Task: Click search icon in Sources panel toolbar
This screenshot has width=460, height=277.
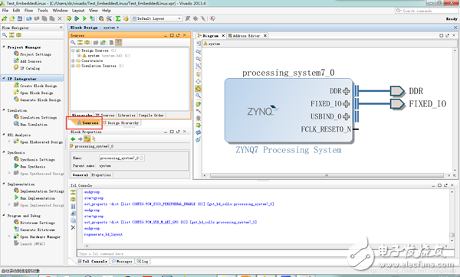Action: [x=73, y=42]
